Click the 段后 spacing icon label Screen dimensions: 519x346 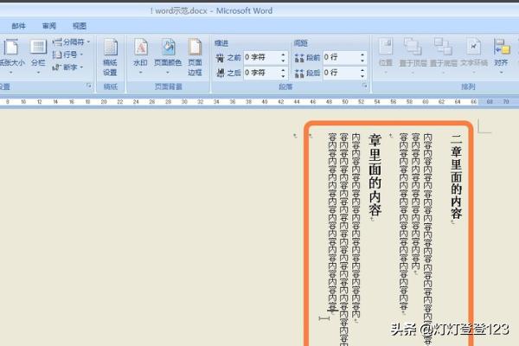307,73
